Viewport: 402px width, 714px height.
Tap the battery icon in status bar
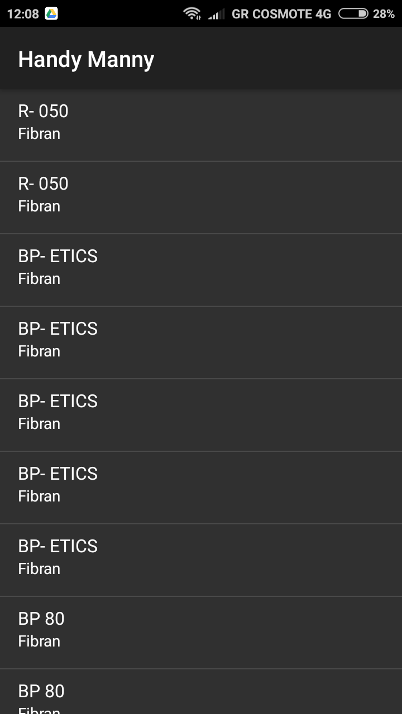click(353, 13)
